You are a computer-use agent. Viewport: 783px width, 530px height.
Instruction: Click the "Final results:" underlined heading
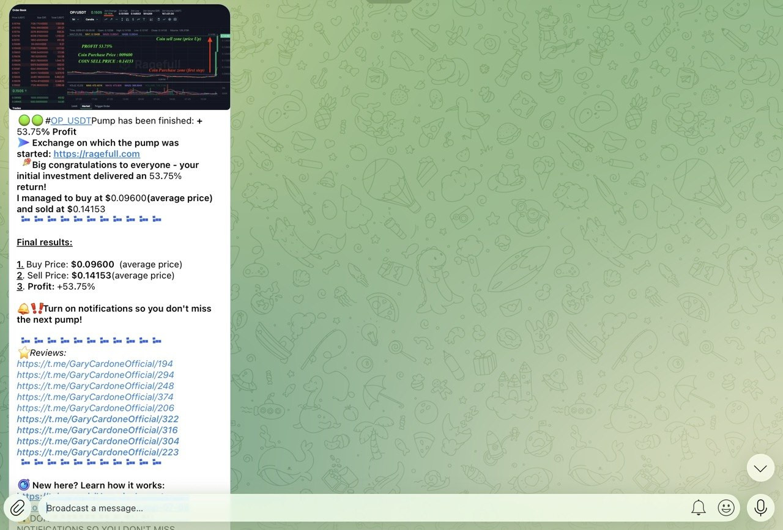click(45, 242)
